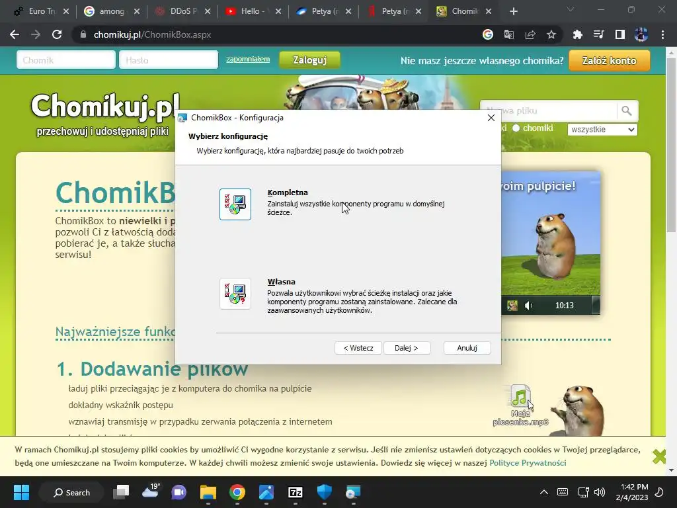Screen dimensions: 677x508
Task: Open Windows Security shield in taskbar
Action: (324, 492)
